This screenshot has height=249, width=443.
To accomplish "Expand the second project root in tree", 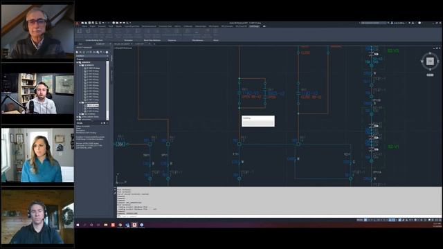I will 78,117.
